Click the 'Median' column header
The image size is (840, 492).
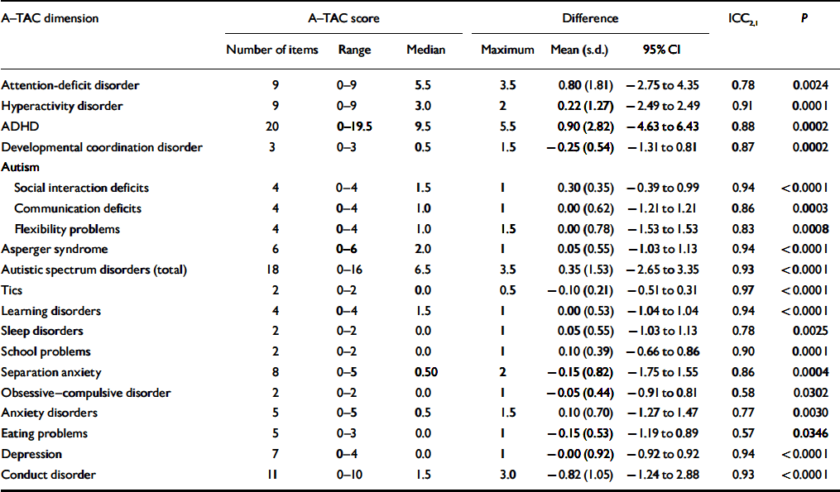pyautogui.click(x=425, y=50)
